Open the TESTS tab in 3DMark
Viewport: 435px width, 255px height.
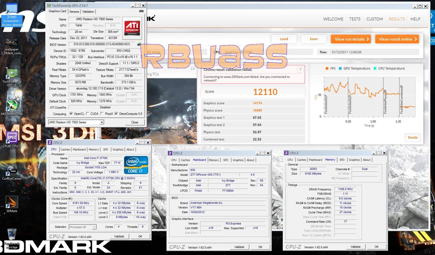coord(355,19)
